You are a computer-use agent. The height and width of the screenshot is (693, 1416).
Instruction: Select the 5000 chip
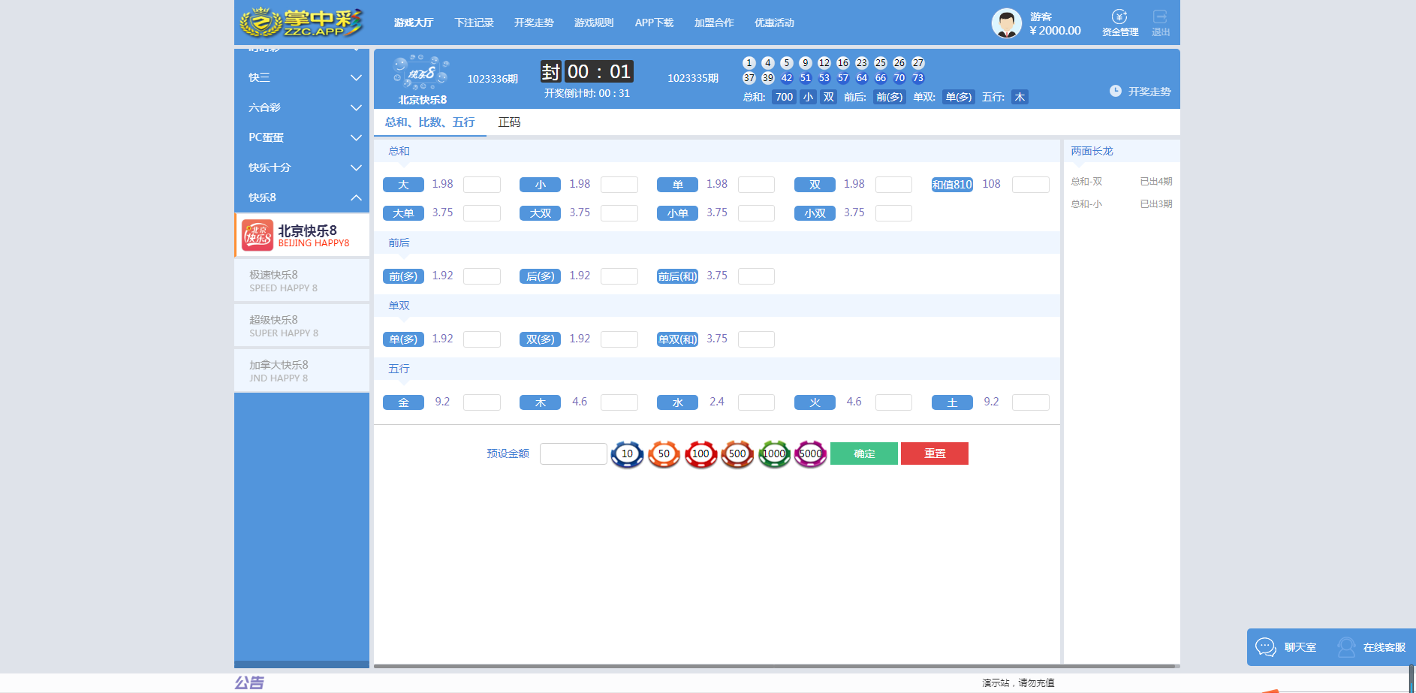click(x=810, y=453)
